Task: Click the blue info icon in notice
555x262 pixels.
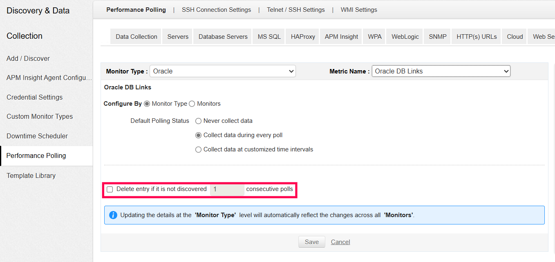Action: [113, 215]
